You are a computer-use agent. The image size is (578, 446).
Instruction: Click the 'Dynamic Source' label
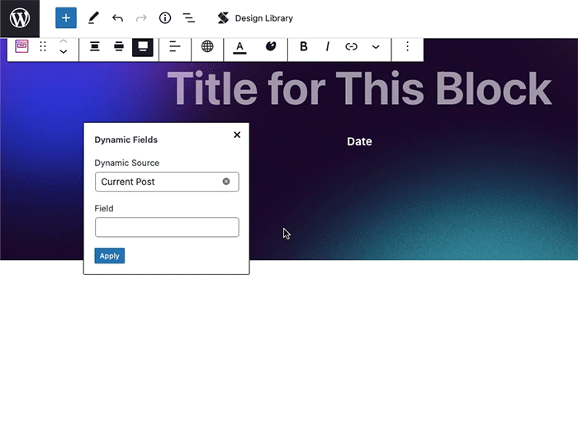(x=127, y=163)
